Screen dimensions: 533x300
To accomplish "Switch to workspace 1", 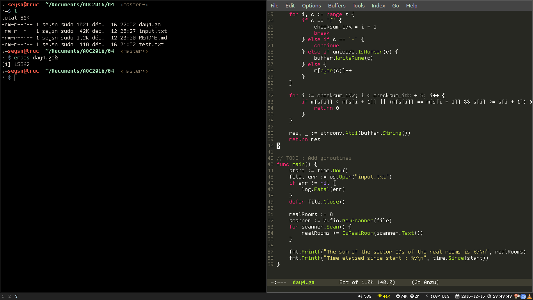I will pyautogui.click(x=3, y=296).
